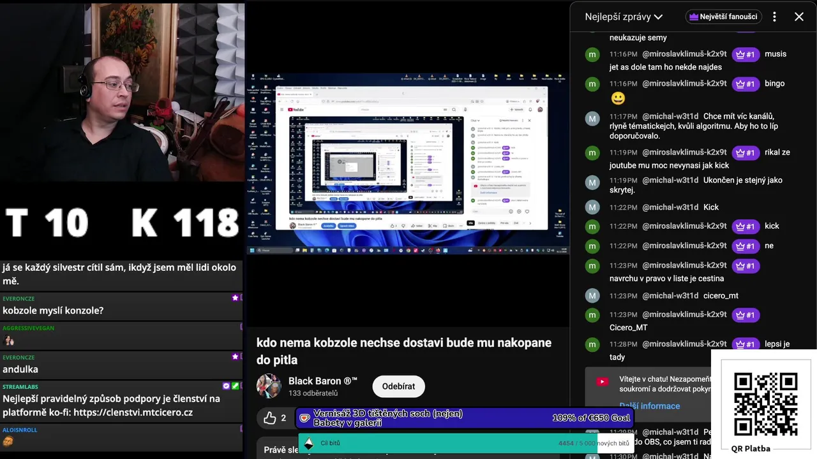The width and height of the screenshot is (817, 459).
Task: Click the QR Platba code image
Action: click(x=765, y=404)
